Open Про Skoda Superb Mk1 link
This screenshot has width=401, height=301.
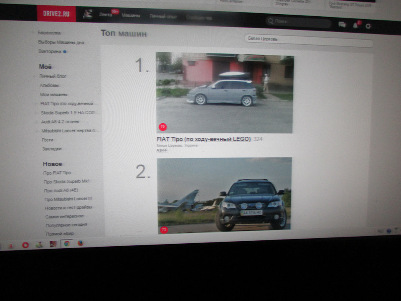(66, 181)
